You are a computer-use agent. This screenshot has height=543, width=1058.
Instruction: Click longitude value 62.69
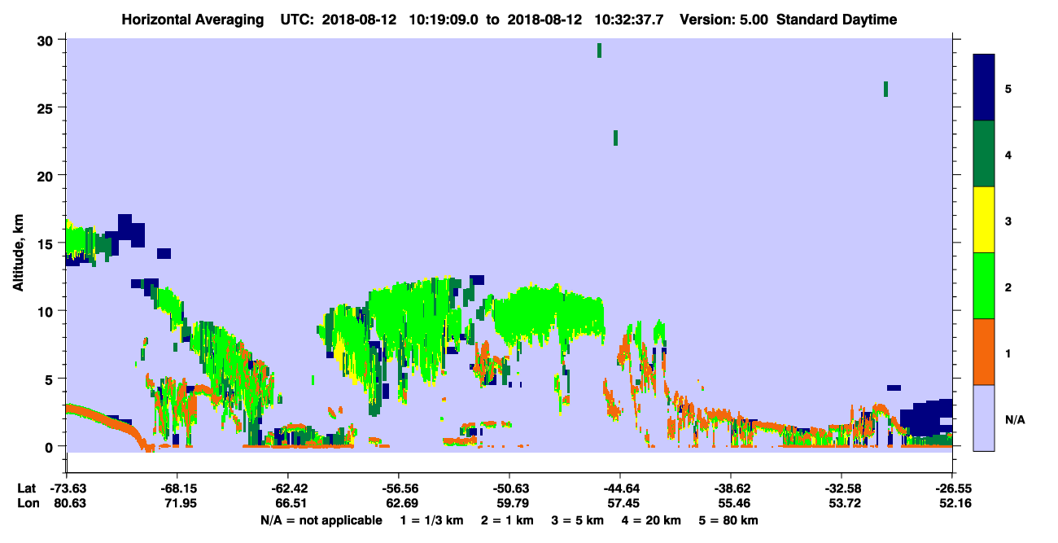pyautogui.click(x=401, y=503)
